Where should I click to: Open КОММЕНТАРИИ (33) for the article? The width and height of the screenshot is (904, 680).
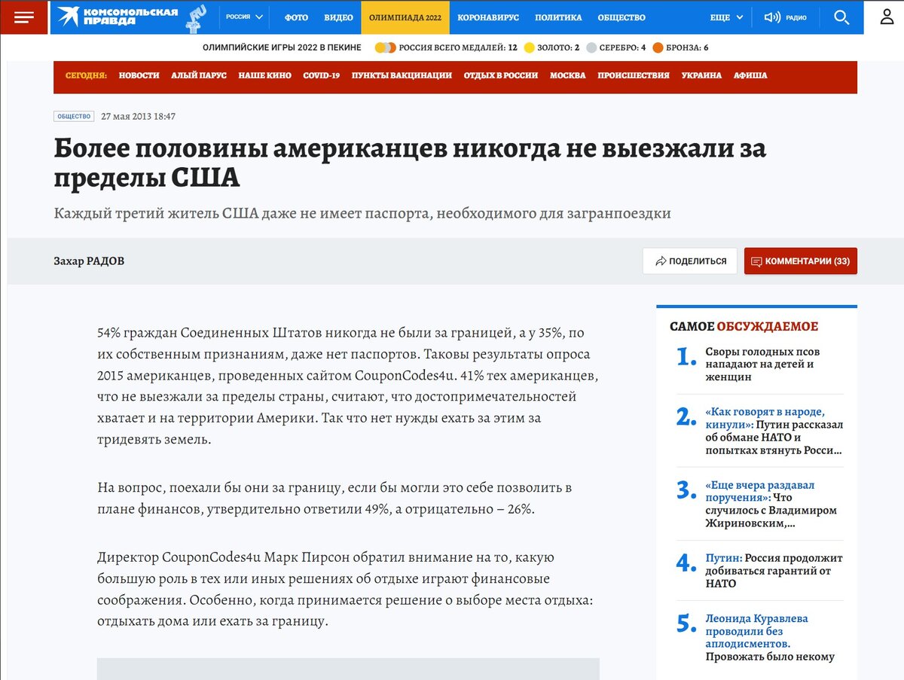800,261
